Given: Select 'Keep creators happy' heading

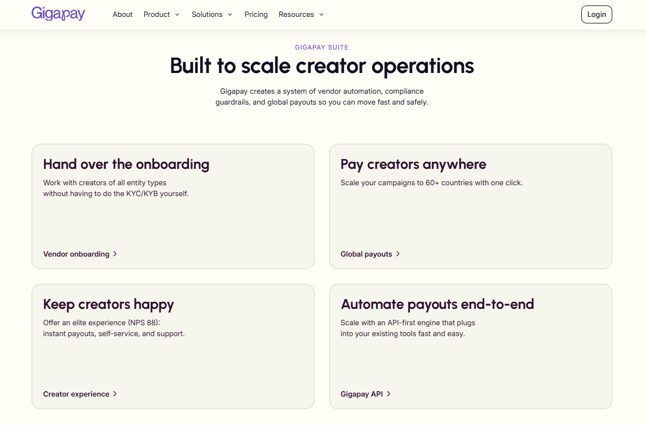Looking at the screenshot, I should 108,305.
